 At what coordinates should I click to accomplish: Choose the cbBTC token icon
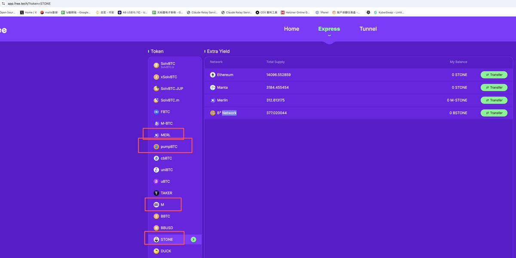coord(156,158)
